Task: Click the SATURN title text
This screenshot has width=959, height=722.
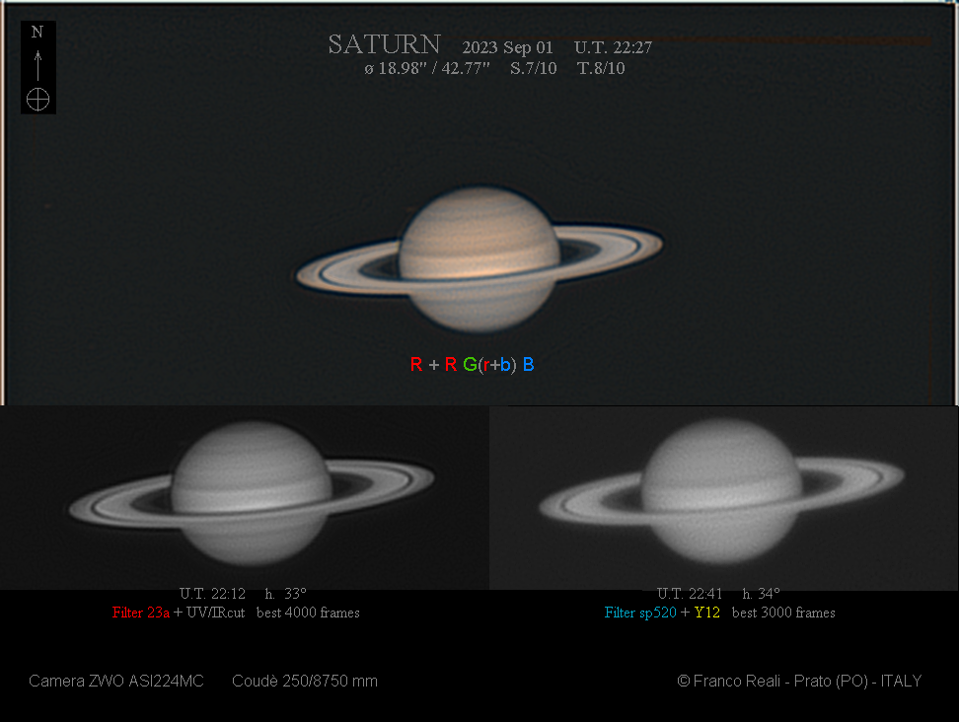Action: [384, 44]
